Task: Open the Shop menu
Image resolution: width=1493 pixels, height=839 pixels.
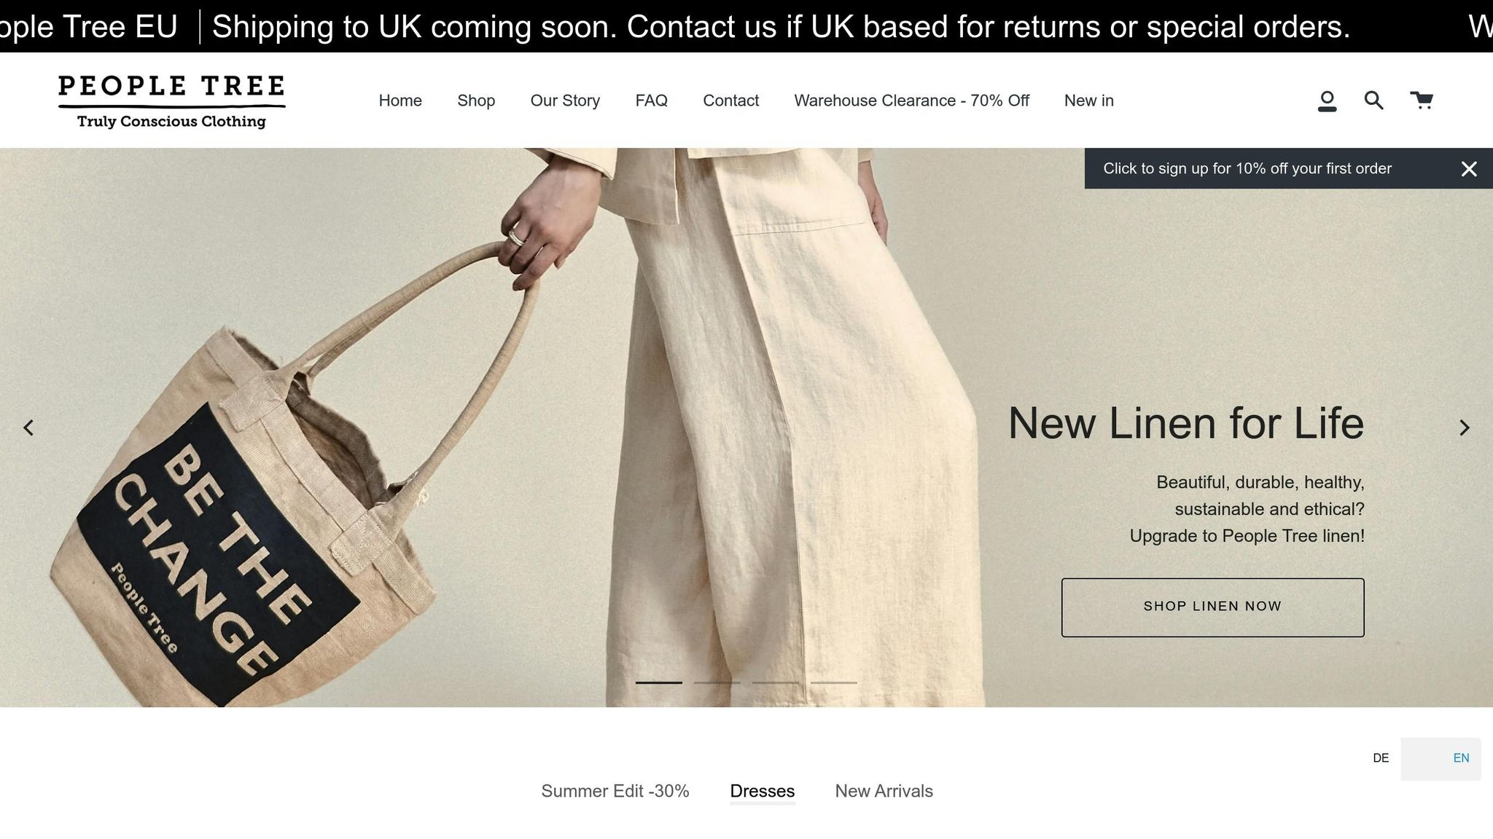Action: [x=476, y=101]
